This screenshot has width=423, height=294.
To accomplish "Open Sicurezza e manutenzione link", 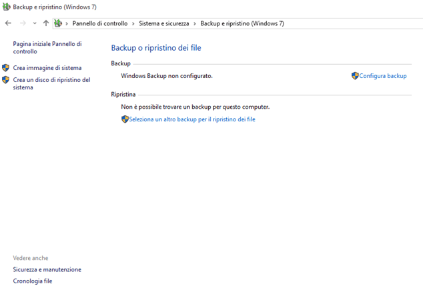I will [x=47, y=269].
